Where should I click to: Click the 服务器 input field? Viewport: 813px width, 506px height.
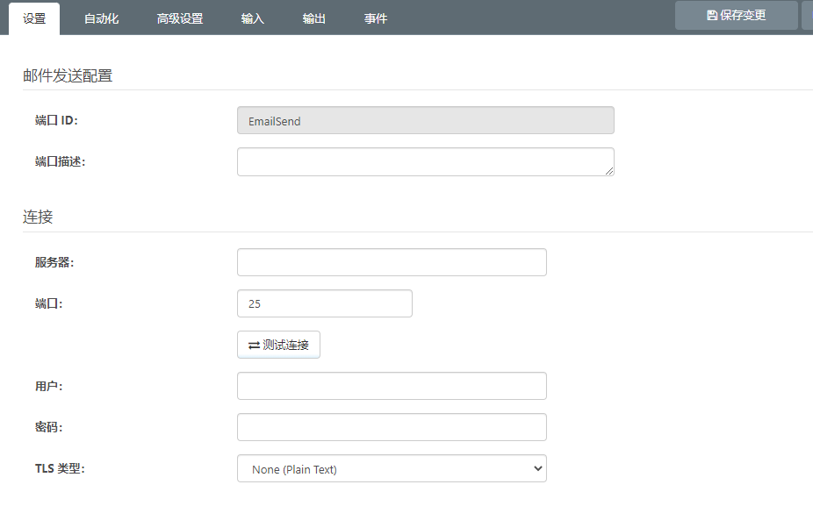click(x=392, y=262)
